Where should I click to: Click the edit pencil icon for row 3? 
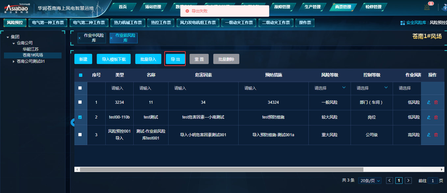coord(429,135)
